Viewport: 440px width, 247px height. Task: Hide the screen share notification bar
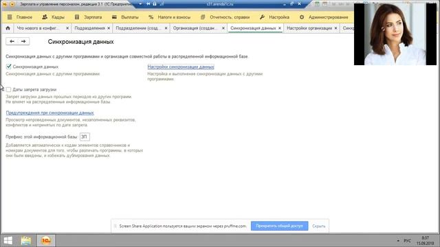pyautogui.click(x=319, y=226)
